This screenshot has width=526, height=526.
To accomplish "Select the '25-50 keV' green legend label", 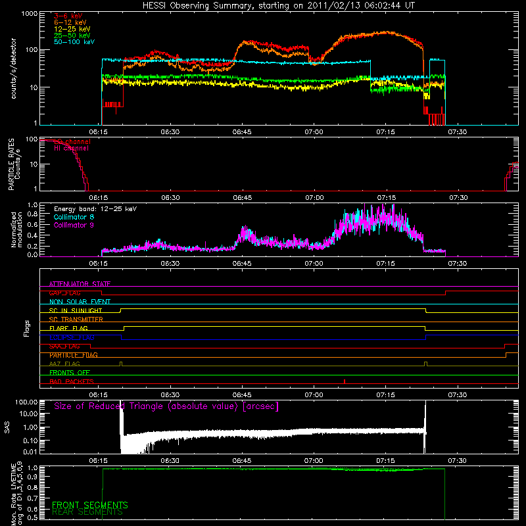I will point(72,36).
